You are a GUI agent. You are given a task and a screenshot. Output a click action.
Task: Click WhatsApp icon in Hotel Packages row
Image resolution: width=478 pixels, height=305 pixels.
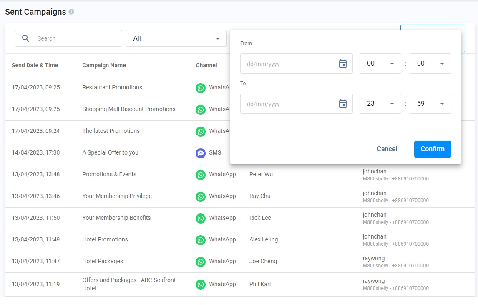point(201,262)
